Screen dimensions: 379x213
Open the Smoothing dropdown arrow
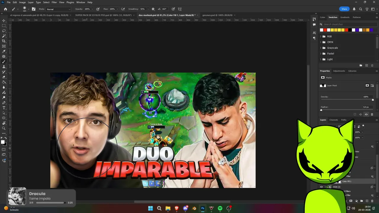(148, 9)
